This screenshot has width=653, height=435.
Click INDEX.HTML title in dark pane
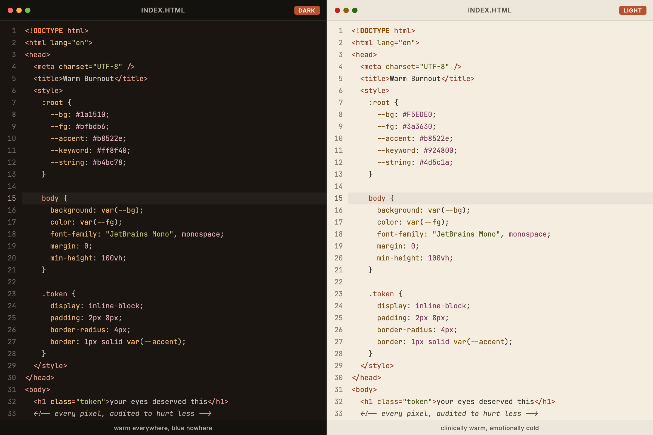point(163,10)
